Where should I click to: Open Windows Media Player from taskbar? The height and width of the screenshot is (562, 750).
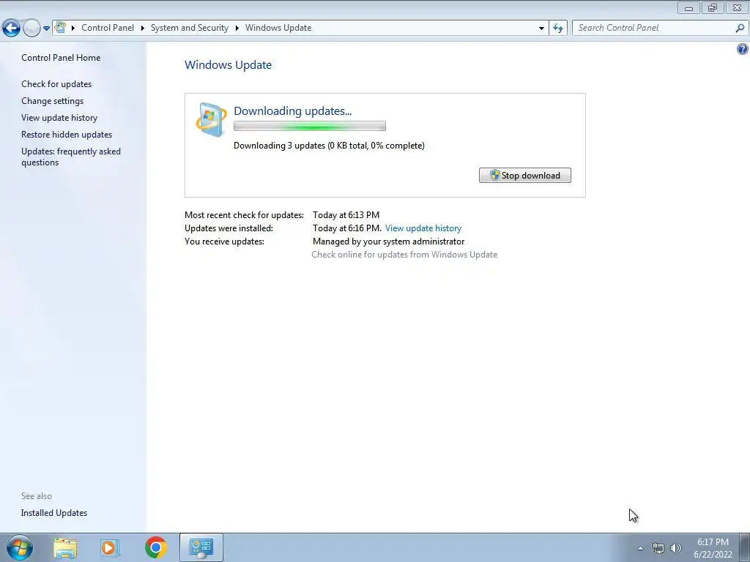(x=110, y=547)
